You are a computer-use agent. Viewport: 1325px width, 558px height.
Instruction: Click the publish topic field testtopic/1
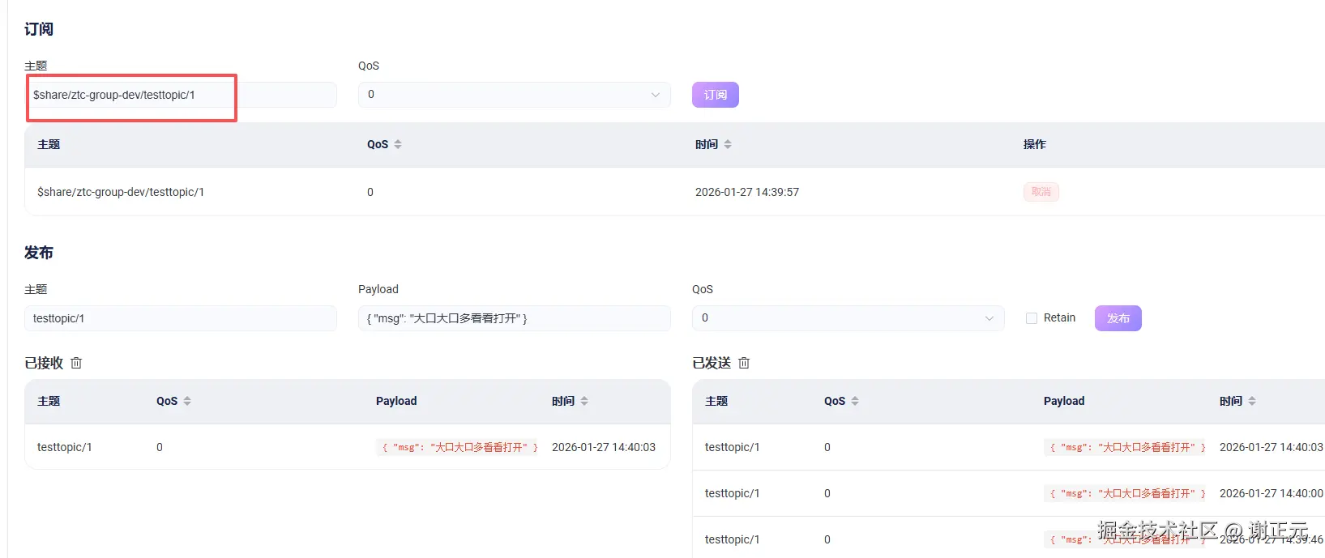[180, 318]
